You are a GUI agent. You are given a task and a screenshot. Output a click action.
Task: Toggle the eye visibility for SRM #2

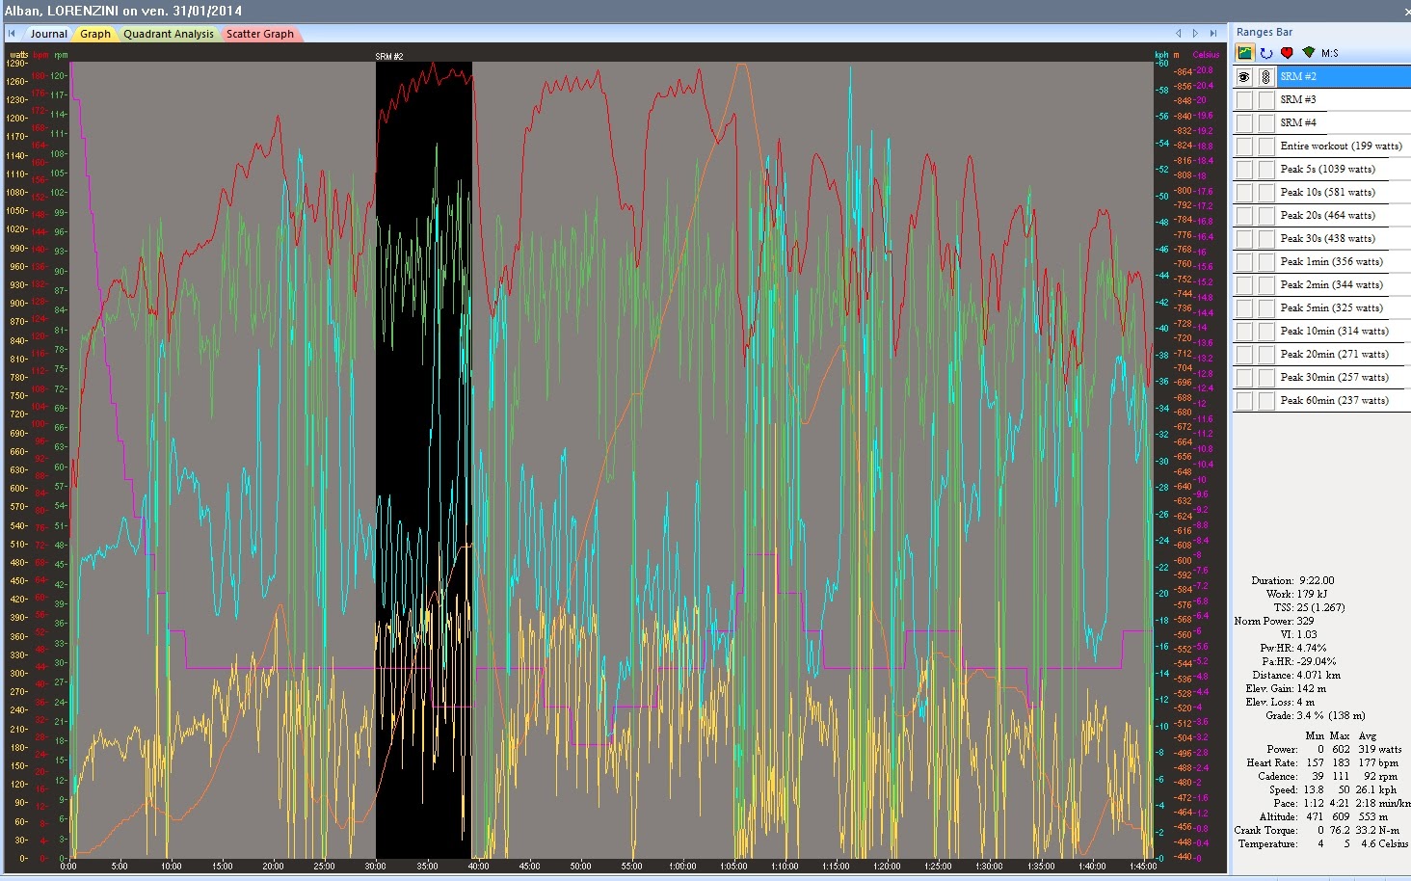tap(1244, 77)
